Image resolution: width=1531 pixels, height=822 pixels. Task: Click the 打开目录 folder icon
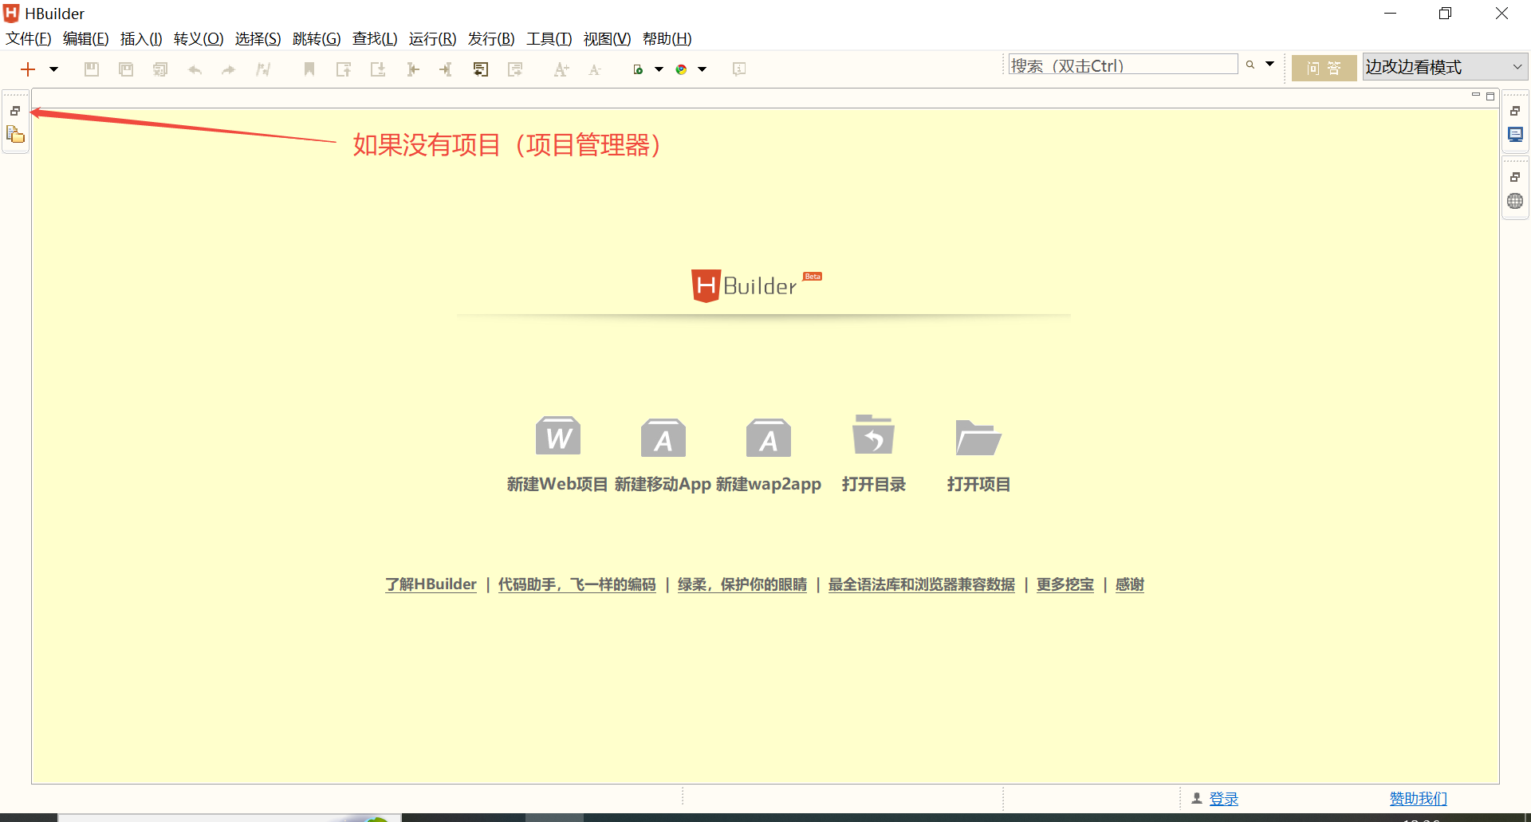874,435
